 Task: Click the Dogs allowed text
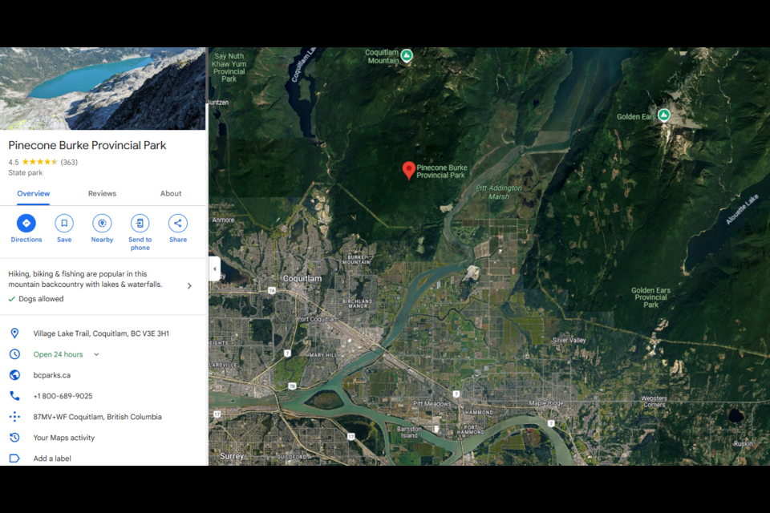coord(41,299)
